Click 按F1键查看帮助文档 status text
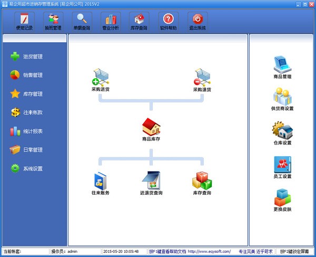The width and height of the screenshot is (316, 257). [x=167, y=252]
